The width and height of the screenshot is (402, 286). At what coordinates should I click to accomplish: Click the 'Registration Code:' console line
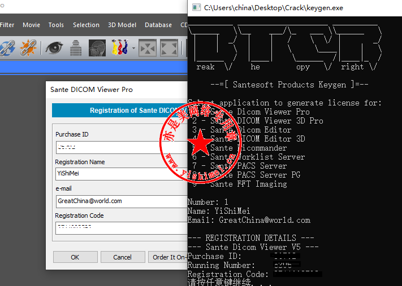(x=255, y=274)
